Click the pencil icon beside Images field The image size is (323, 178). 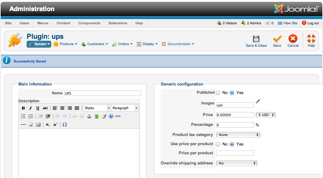point(258,101)
